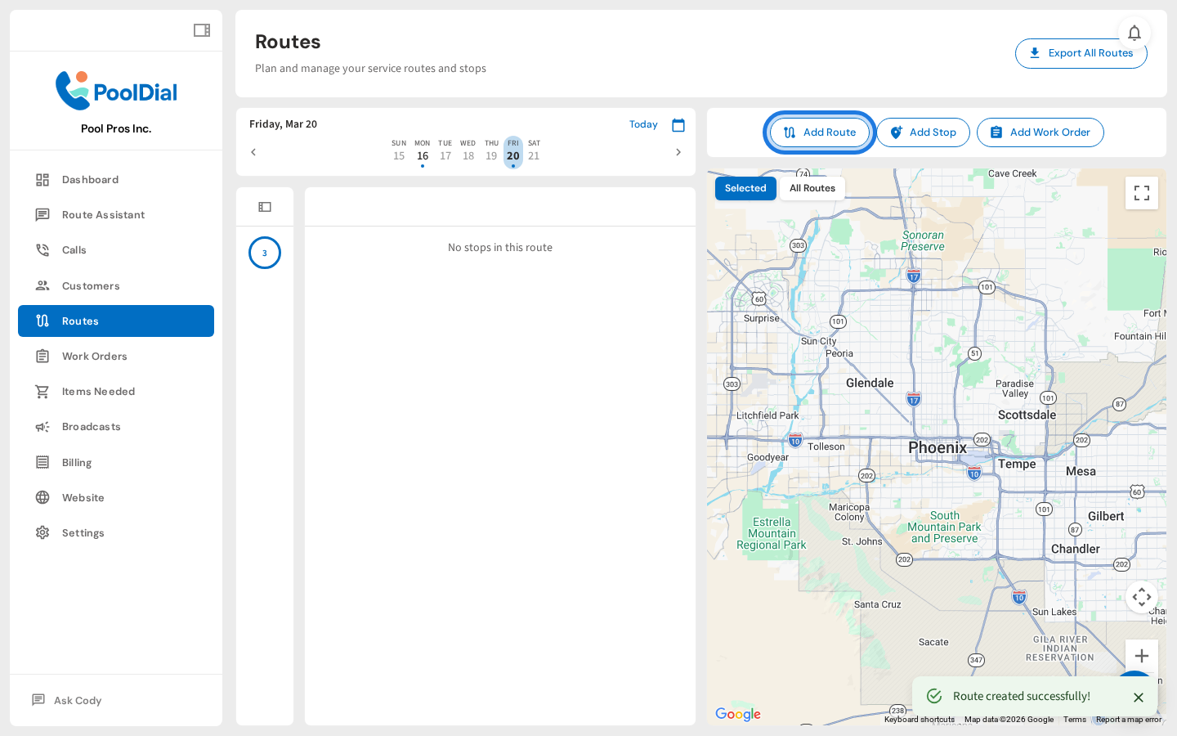This screenshot has height=736, width=1177.
Task: Open the date picker calendar icon
Action: [x=678, y=124]
